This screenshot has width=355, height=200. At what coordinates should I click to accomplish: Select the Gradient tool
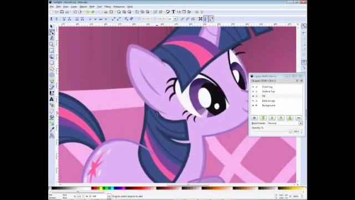[52, 123]
